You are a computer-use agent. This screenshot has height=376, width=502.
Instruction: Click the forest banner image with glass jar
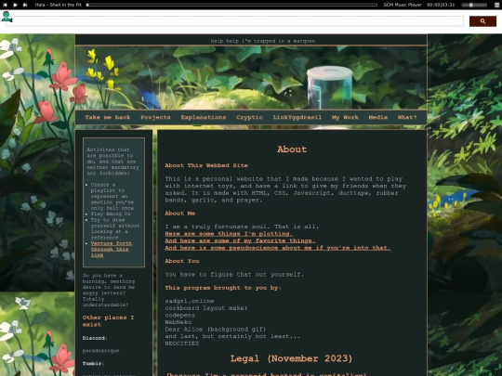pos(251,78)
